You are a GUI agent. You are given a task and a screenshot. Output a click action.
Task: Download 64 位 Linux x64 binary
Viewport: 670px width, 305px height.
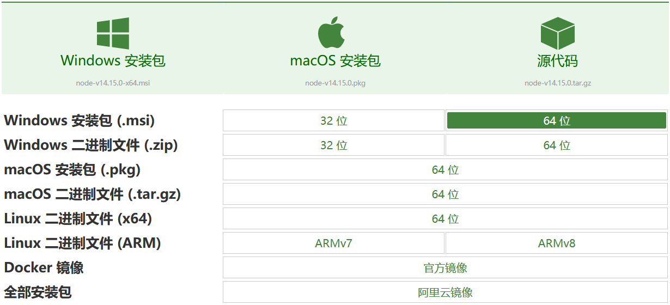(445, 218)
